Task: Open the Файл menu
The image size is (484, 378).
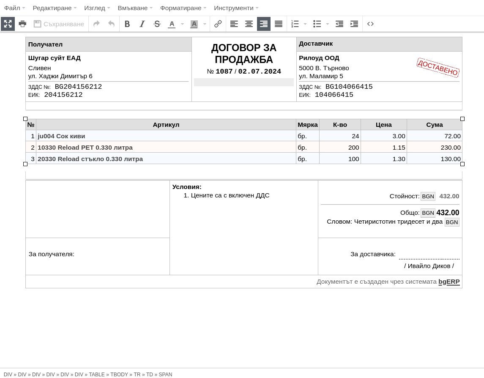Action: (x=14, y=8)
